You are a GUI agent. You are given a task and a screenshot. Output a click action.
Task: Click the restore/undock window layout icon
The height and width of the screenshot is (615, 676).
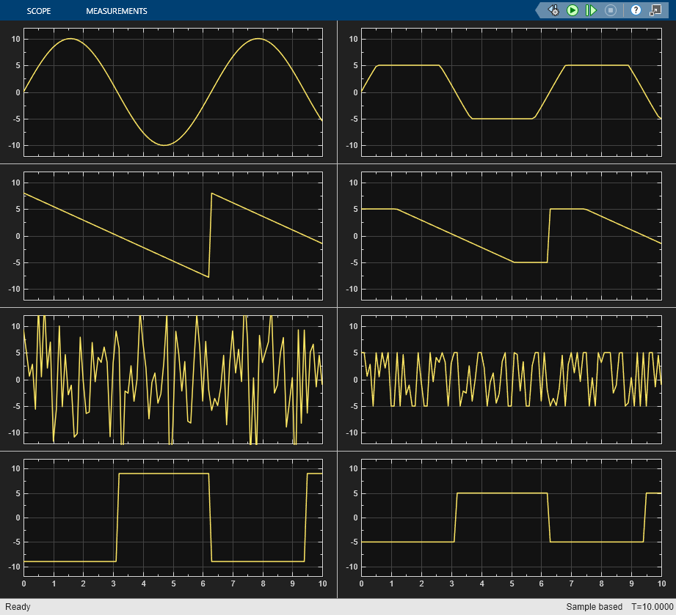point(655,10)
